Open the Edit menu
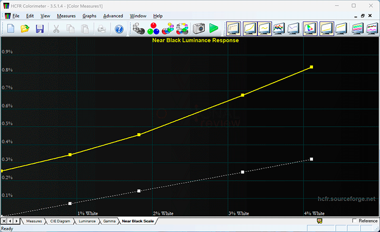This screenshot has height=232, width=380. [x=30, y=16]
